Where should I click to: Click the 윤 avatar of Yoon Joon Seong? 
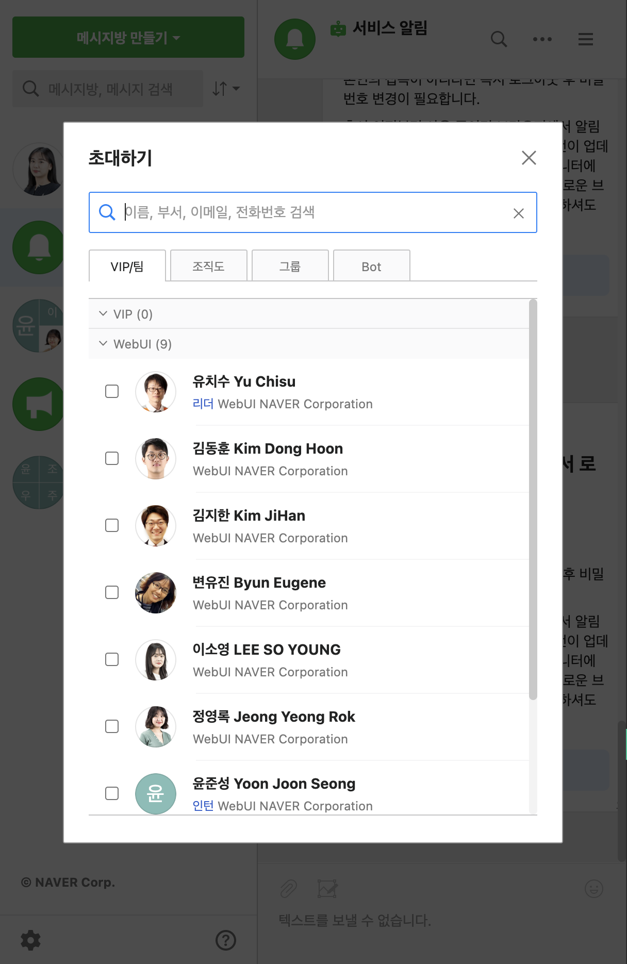pos(156,794)
